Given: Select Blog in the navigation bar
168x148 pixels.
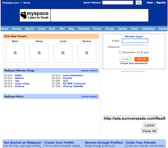Looking at the screenshot, I should pyautogui.click(x=71, y=29).
